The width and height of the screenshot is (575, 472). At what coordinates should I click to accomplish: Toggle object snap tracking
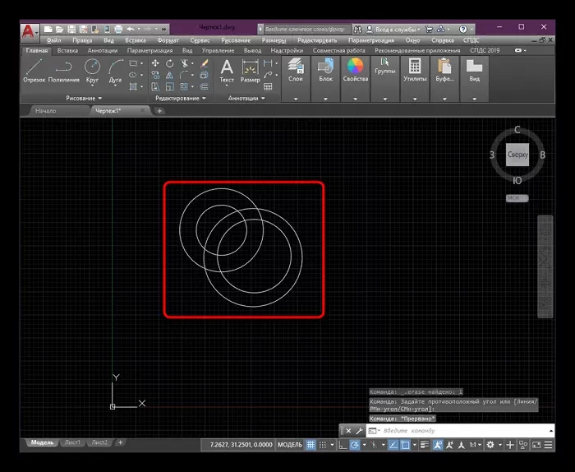pyautogui.click(x=393, y=445)
